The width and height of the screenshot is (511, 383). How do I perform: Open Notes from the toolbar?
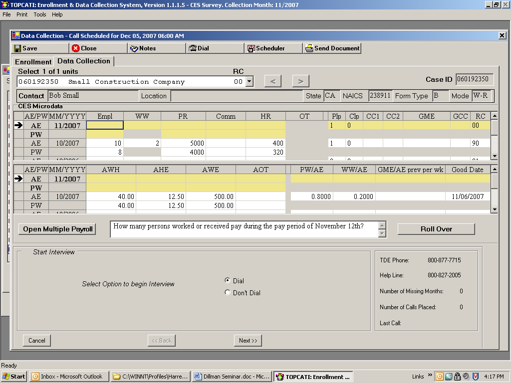134,48
